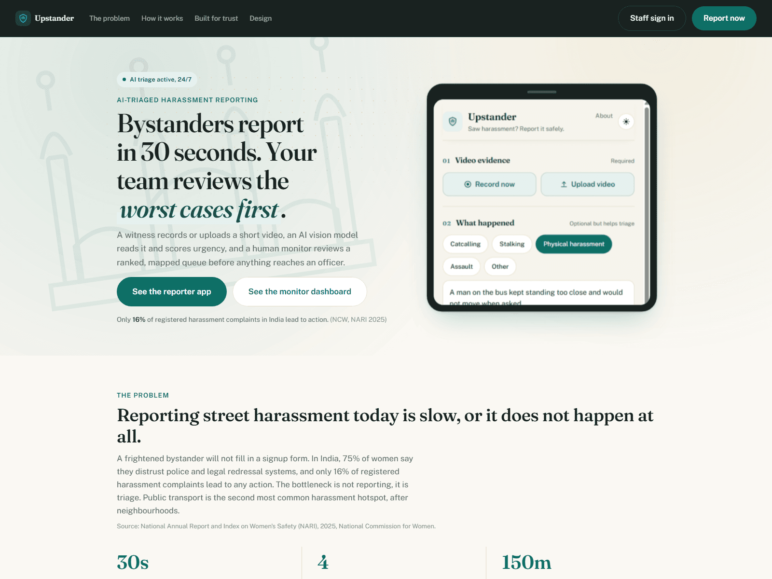Click THE PROBLEM section label
This screenshot has height=579, width=772.
click(143, 395)
